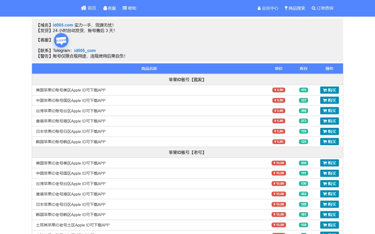Click stock badge 181
375x234 pixels.
click(x=303, y=214)
